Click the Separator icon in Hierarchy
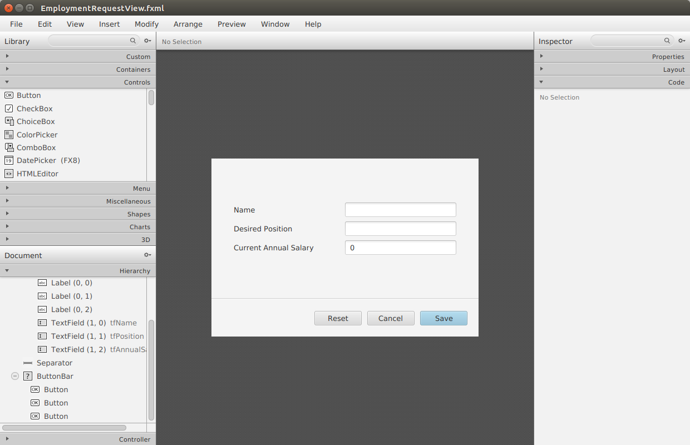 click(28, 363)
